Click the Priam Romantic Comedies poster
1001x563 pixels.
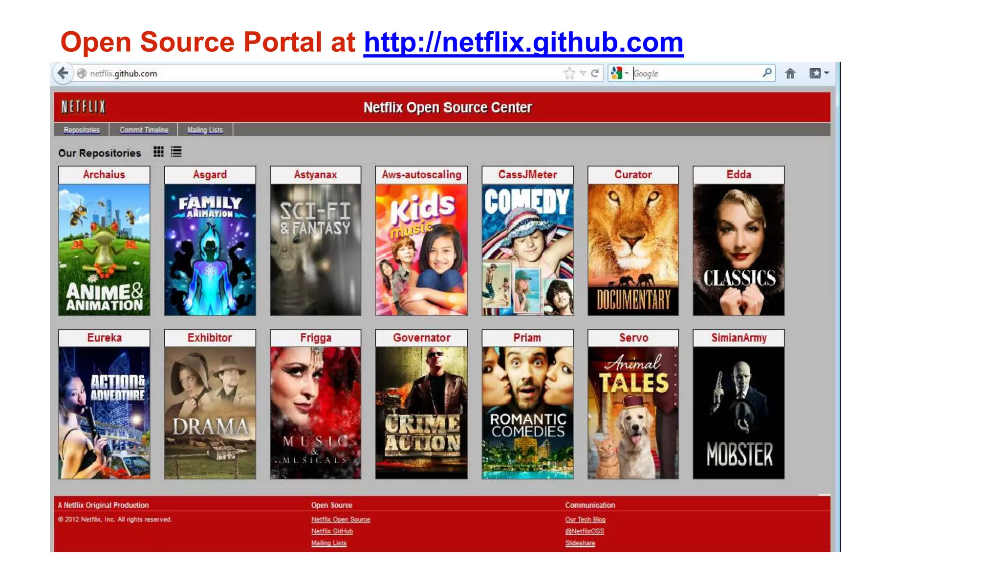(x=527, y=413)
